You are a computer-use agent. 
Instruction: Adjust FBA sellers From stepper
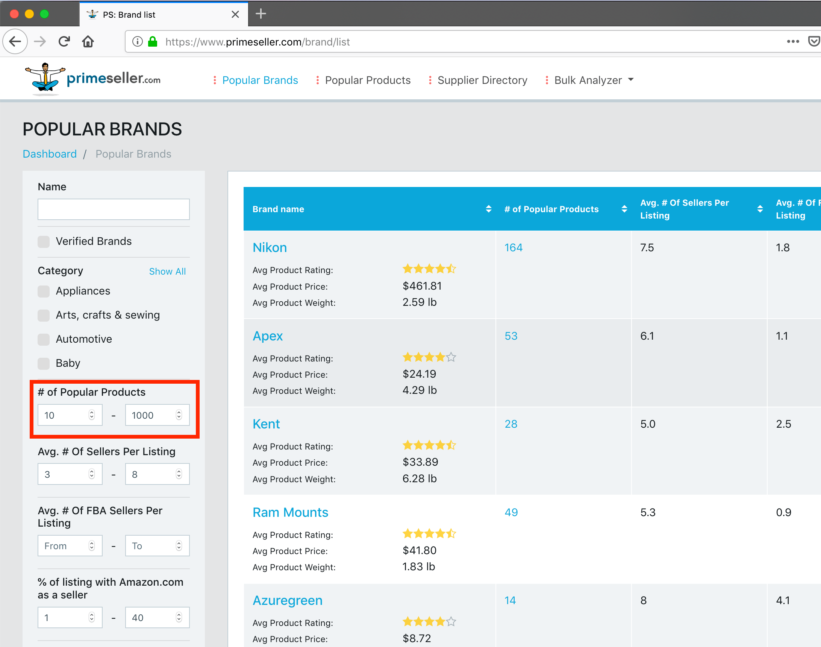coord(92,545)
